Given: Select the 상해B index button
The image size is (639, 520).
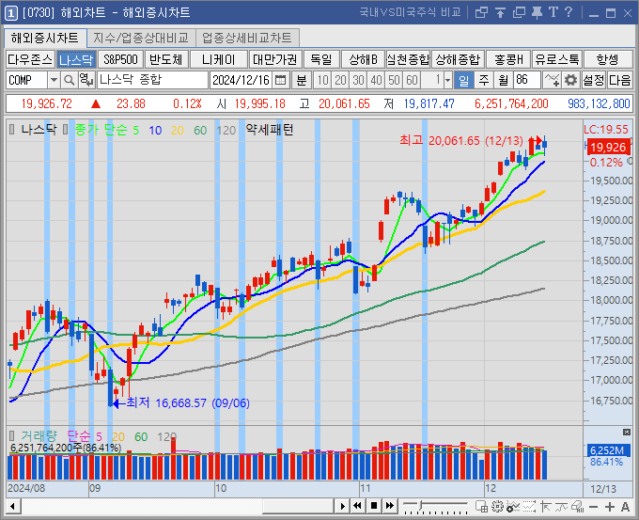Looking at the screenshot, I should pos(363,59).
